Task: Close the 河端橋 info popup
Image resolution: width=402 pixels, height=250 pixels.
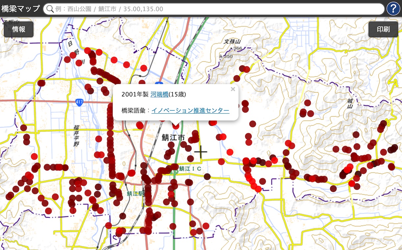Action: point(233,89)
